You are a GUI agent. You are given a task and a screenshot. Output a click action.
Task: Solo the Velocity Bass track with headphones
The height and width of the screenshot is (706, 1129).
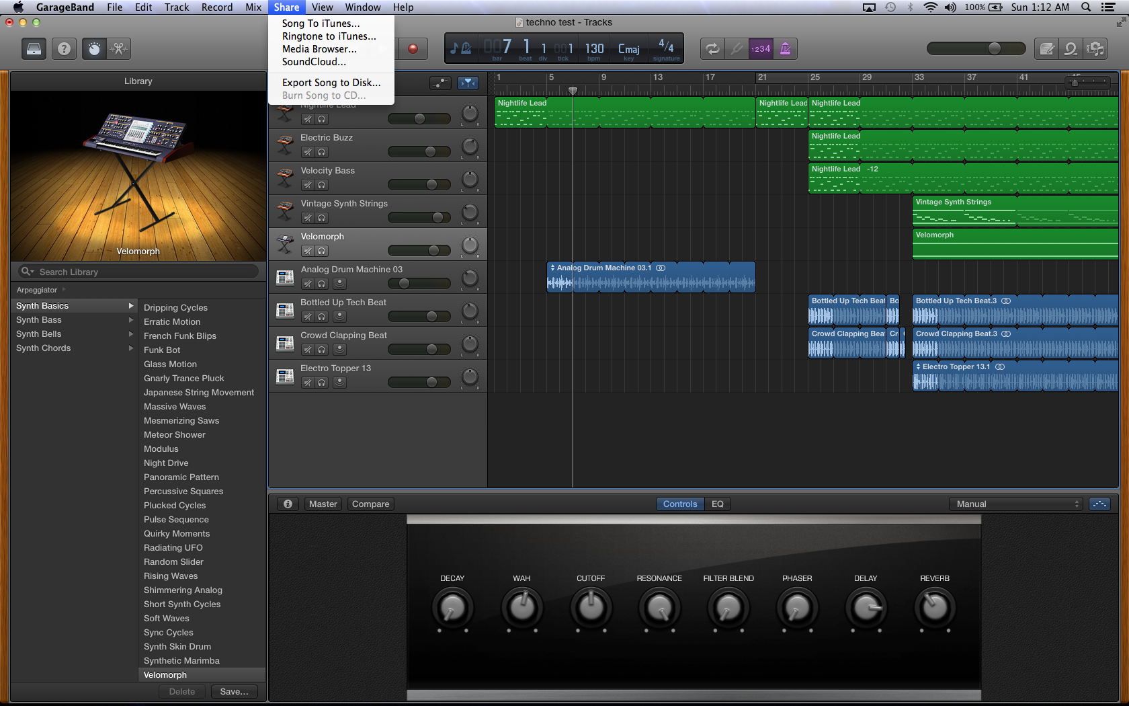[322, 185]
